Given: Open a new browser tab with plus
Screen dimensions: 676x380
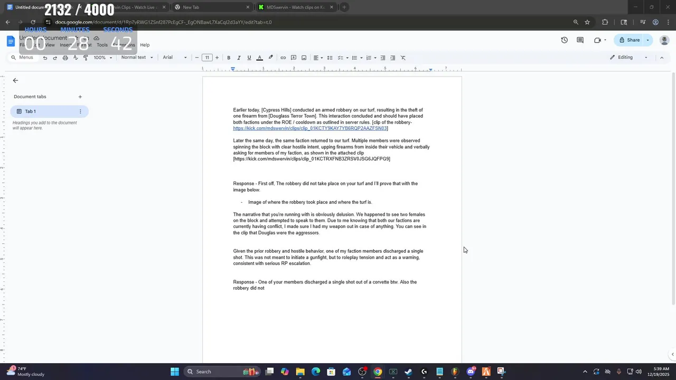Looking at the screenshot, I should (x=344, y=7).
